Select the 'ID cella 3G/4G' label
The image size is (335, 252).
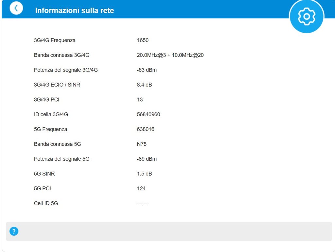click(51, 114)
